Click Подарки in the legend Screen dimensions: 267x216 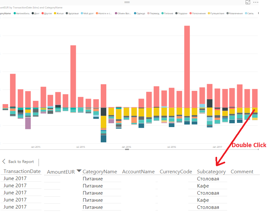(x=181, y=13)
